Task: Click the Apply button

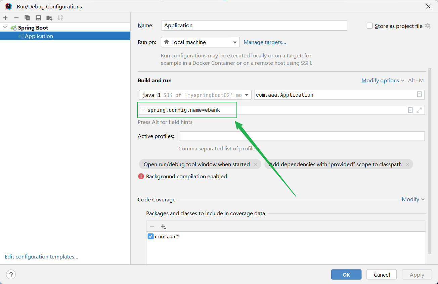Action: (x=417, y=275)
